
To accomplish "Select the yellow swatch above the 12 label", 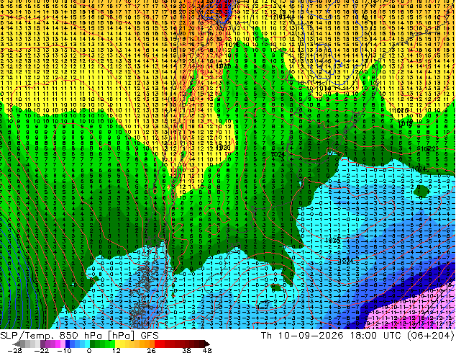I will (x=117, y=344).
